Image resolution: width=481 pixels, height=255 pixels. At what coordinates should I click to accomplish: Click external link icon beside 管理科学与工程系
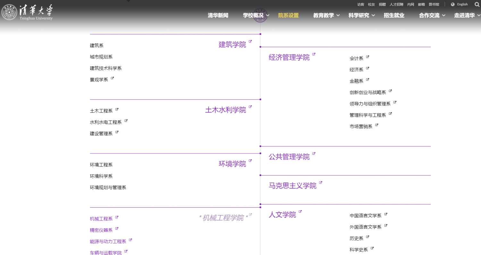pos(390,114)
